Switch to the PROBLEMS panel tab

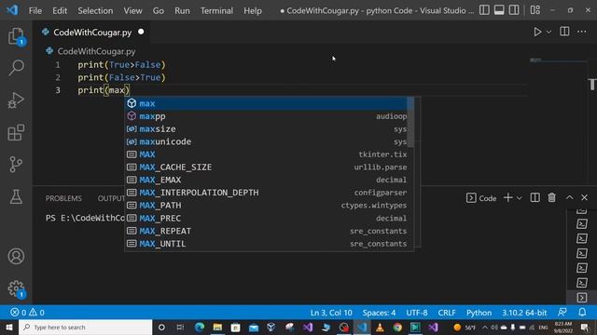[x=63, y=198]
